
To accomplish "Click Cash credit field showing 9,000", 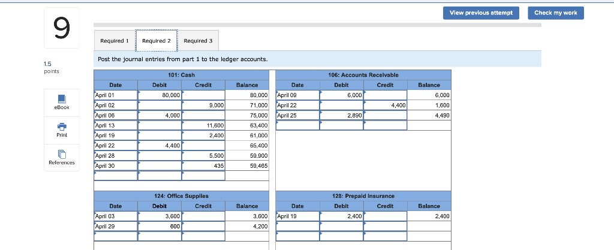I will (204, 106).
